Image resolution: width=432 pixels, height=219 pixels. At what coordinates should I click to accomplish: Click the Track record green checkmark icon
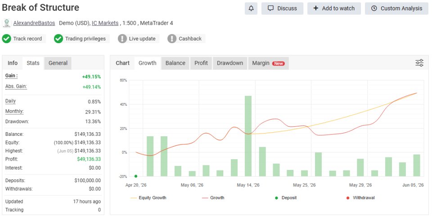(x=7, y=39)
